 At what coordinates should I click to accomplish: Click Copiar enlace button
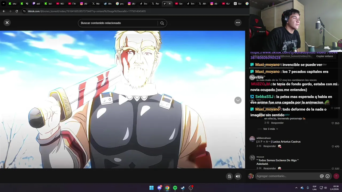[x=325, y=56]
